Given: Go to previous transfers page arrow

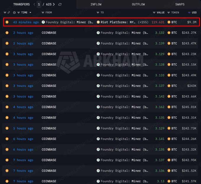Looking at the screenshot, I should tap(34, 4).
